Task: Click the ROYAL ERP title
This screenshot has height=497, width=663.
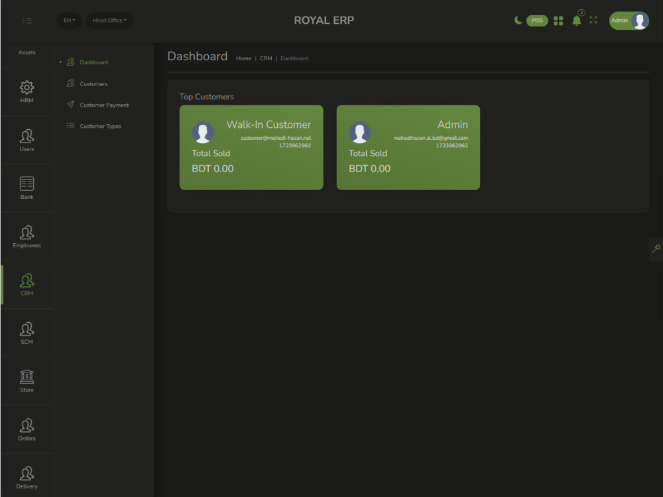Action: coord(324,21)
